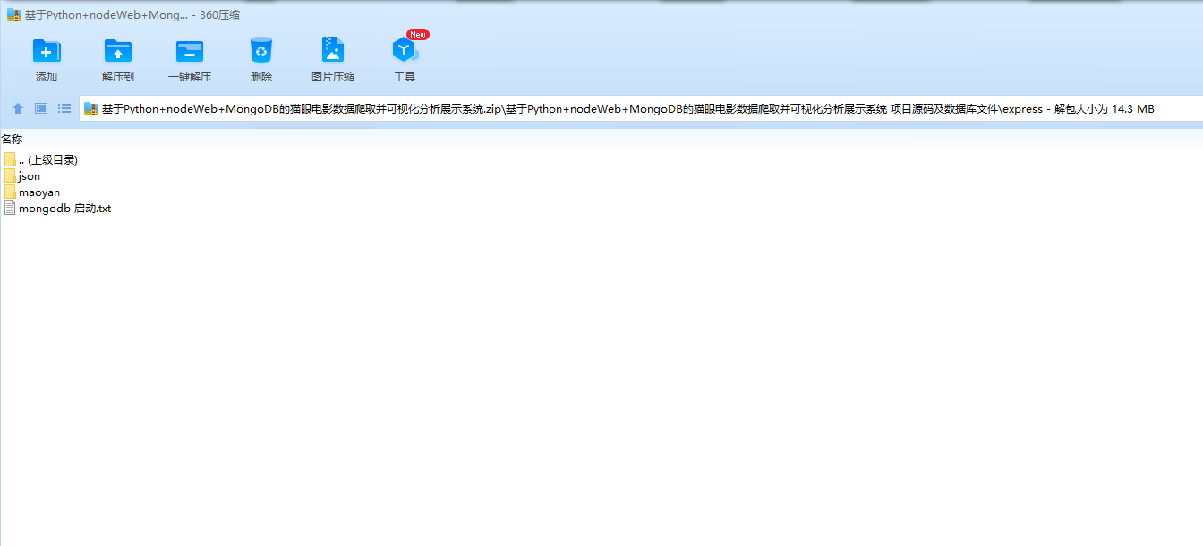This screenshot has height=546, width=1203.
Task: Select the maoyan folder
Action: (x=32, y=192)
